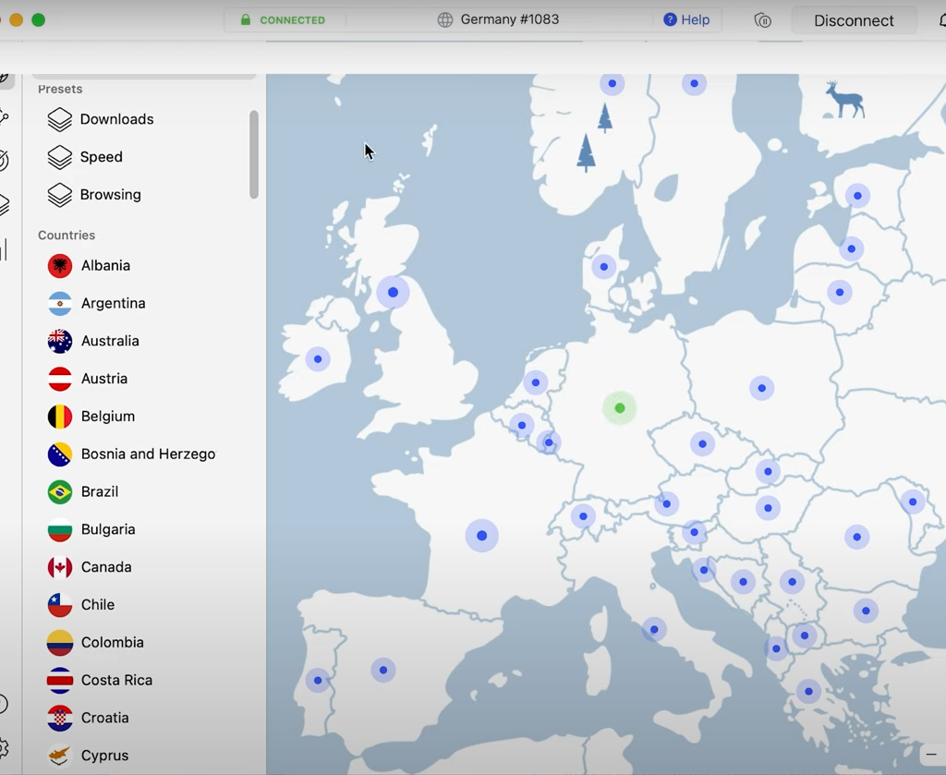Click the Romania map pin
946x775 pixels.
pos(856,537)
